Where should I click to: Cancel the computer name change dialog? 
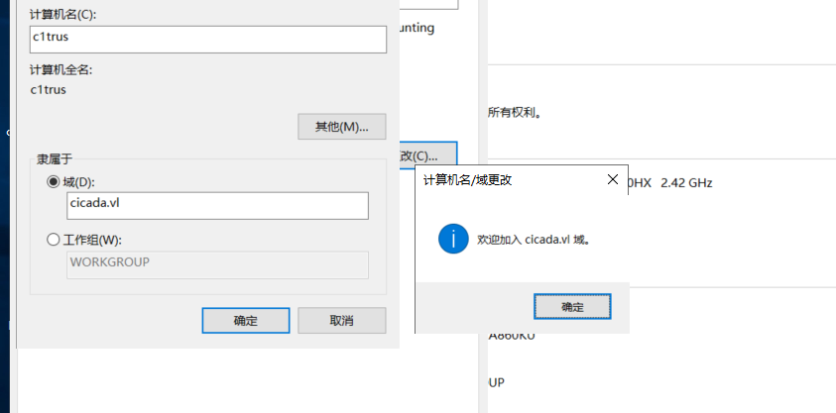(342, 320)
